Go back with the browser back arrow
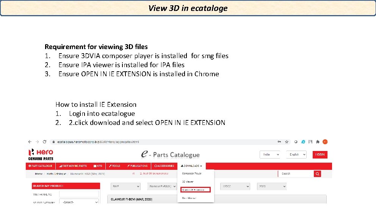 (30, 142)
